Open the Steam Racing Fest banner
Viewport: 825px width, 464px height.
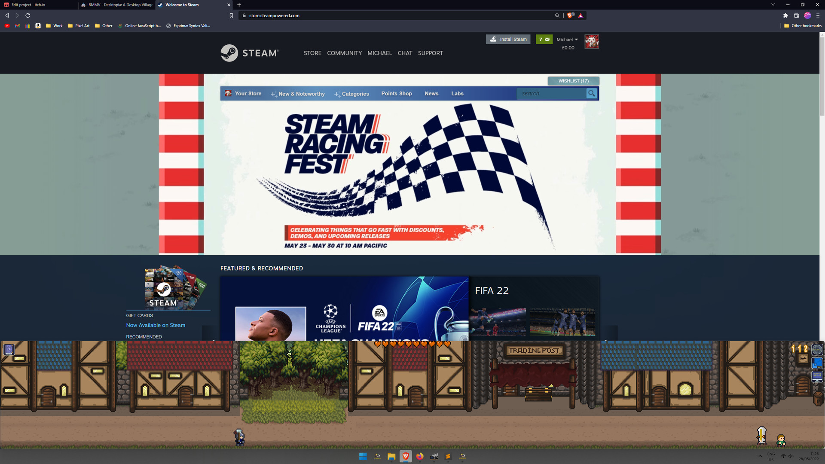409,164
